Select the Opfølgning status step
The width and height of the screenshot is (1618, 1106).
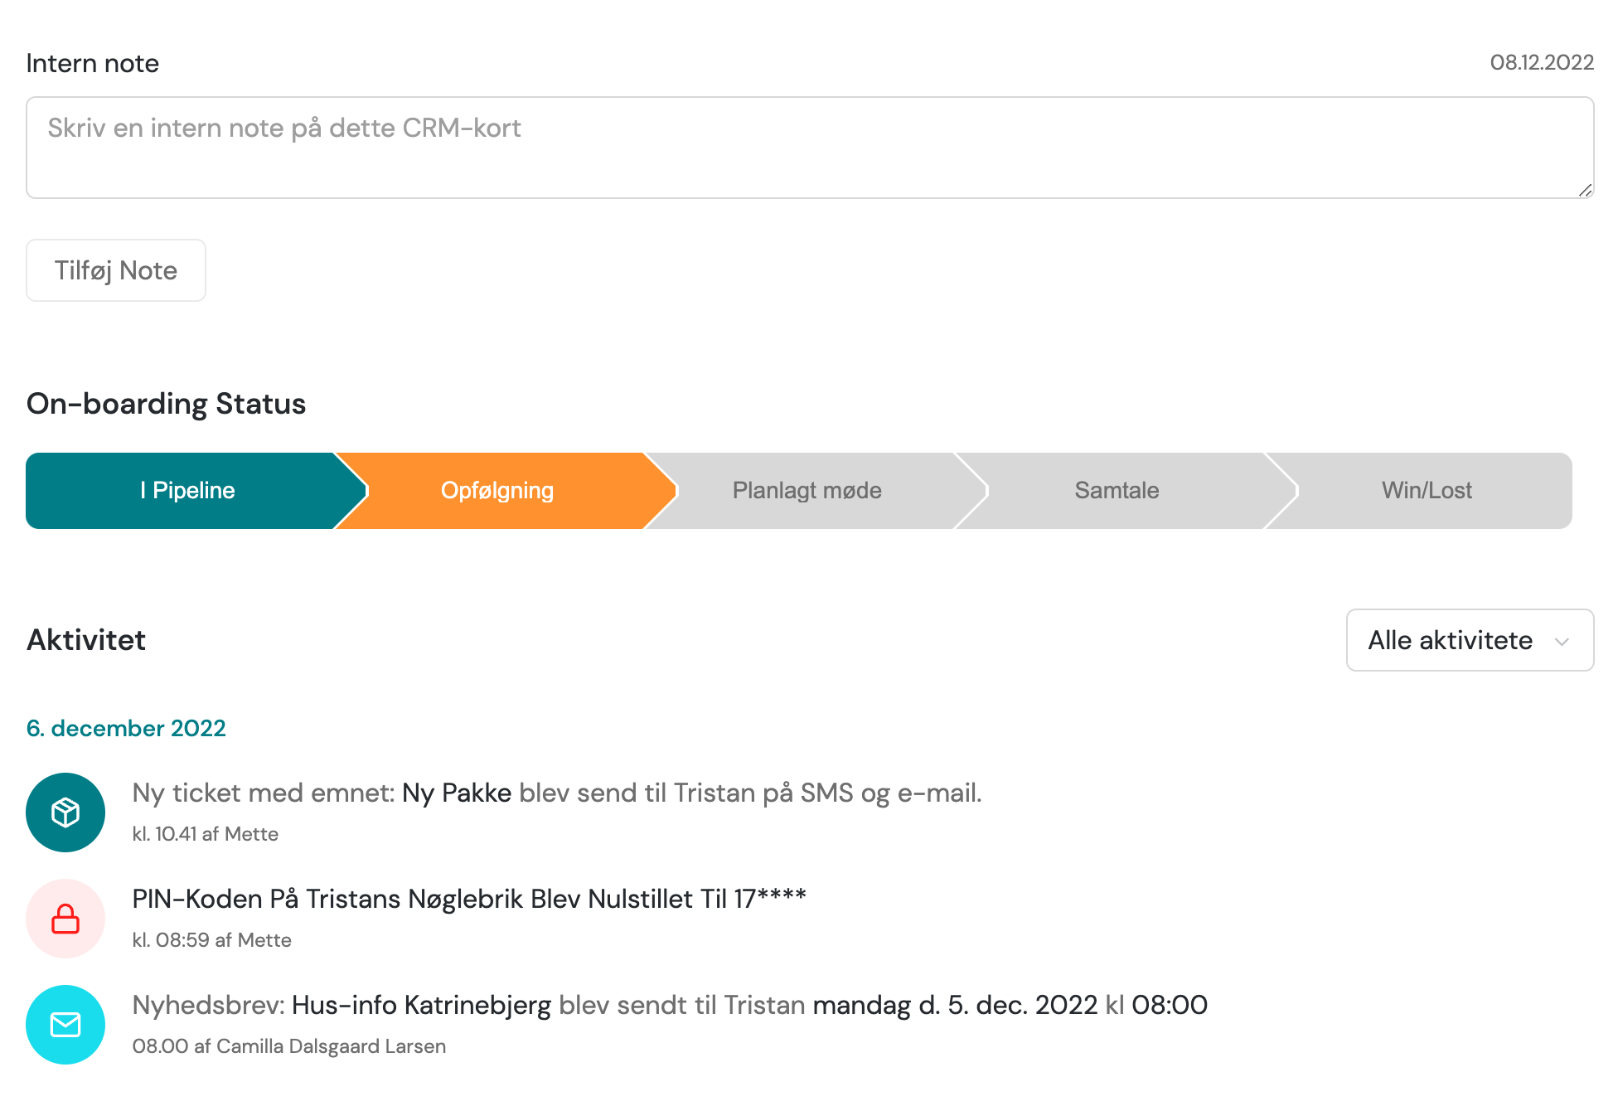pyautogui.click(x=497, y=491)
